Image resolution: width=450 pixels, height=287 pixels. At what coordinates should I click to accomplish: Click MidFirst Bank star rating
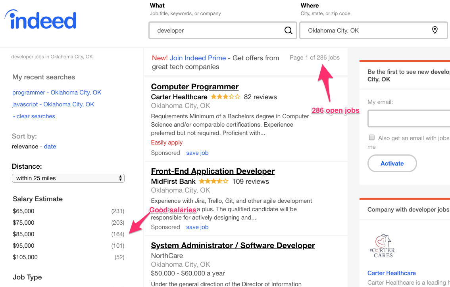coord(213,181)
